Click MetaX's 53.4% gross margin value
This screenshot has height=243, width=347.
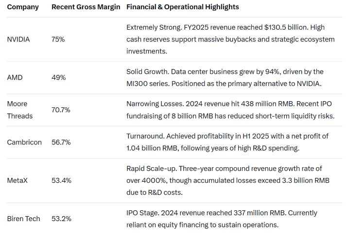(x=61, y=180)
